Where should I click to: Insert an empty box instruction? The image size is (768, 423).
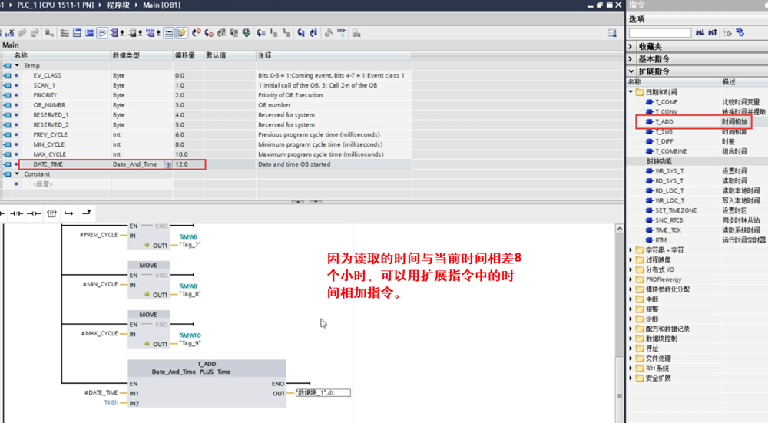click(51, 213)
